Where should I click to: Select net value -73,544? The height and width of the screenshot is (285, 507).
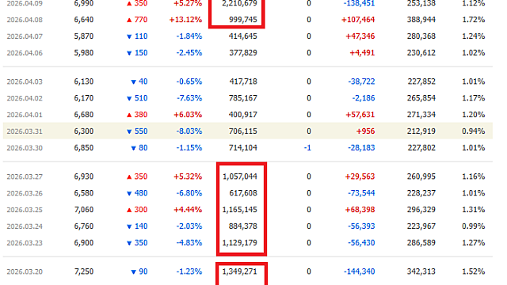(x=361, y=193)
